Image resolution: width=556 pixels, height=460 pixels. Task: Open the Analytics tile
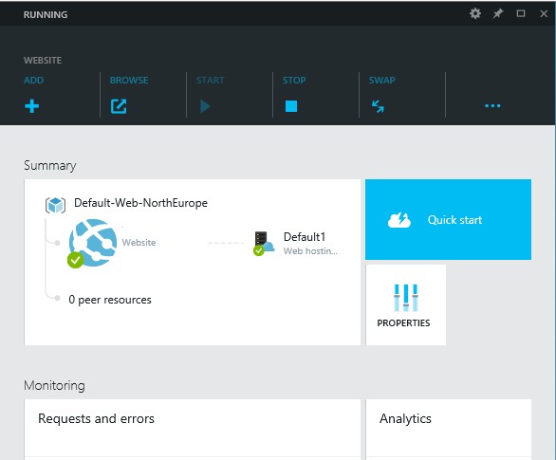[x=448, y=430]
